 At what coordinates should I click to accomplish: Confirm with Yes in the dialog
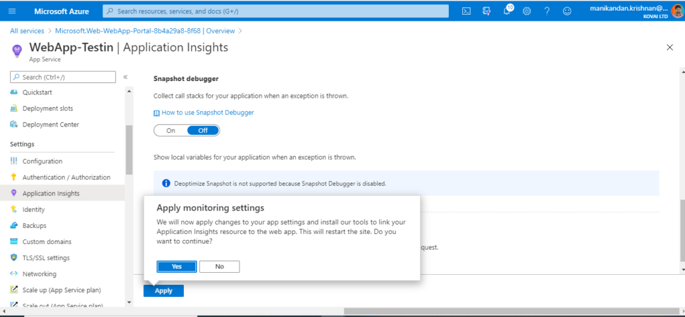tap(177, 266)
